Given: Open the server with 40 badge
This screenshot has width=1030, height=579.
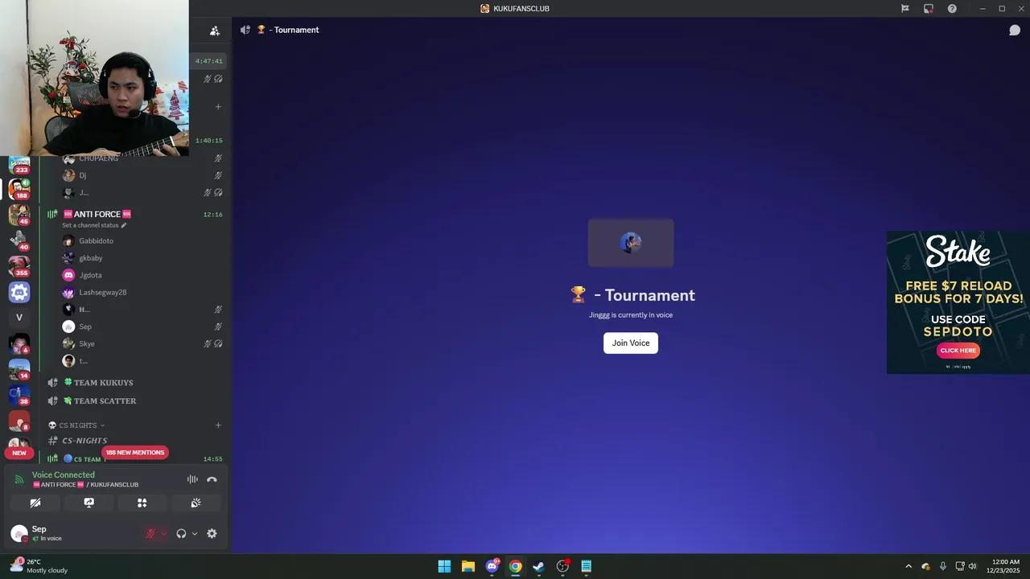Looking at the screenshot, I should tap(19, 240).
